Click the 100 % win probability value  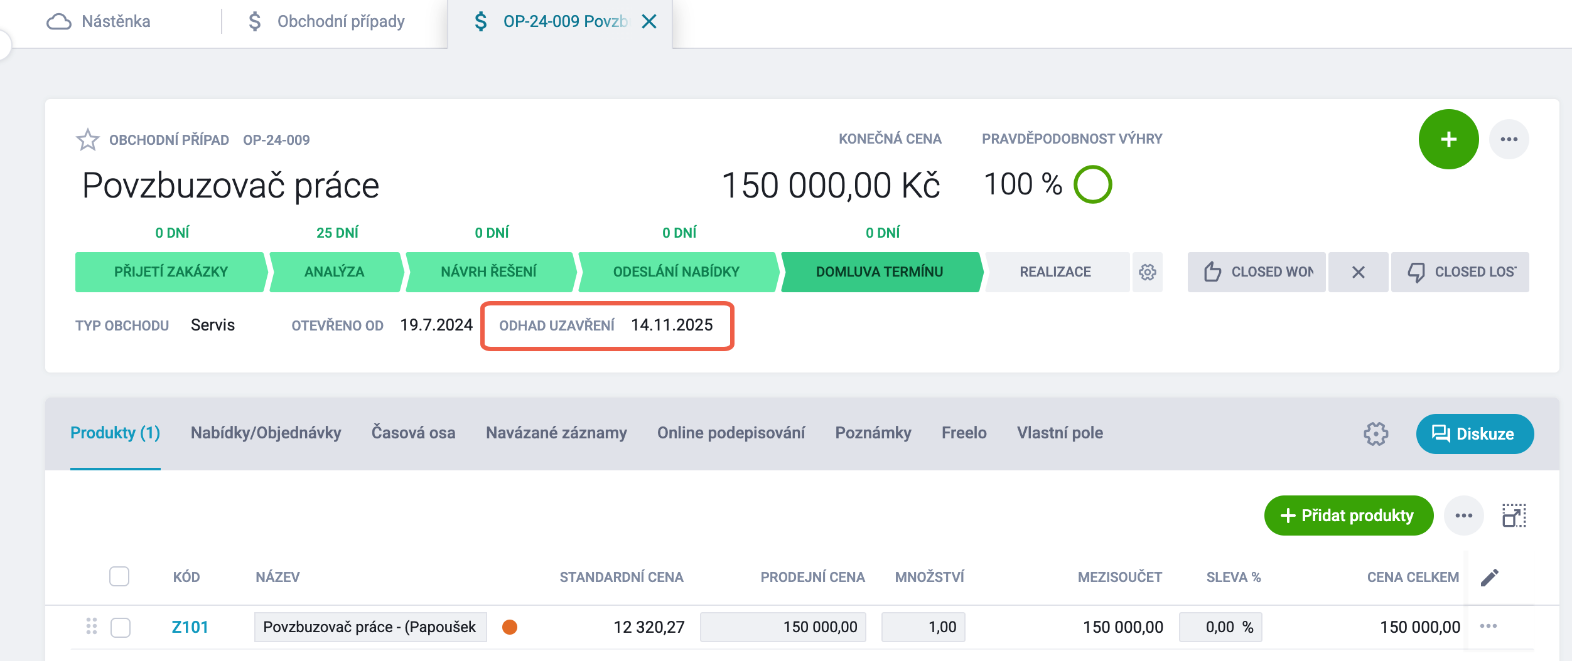tap(1023, 184)
